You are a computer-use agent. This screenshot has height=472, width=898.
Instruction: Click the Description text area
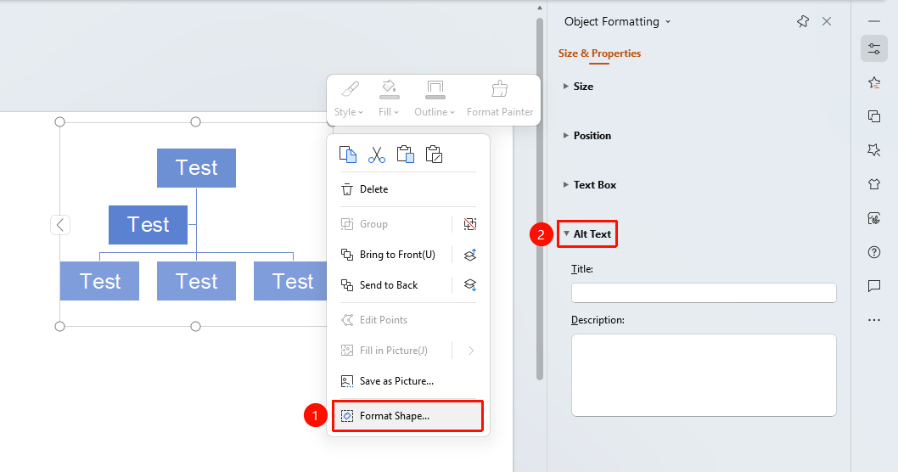pos(704,375)
